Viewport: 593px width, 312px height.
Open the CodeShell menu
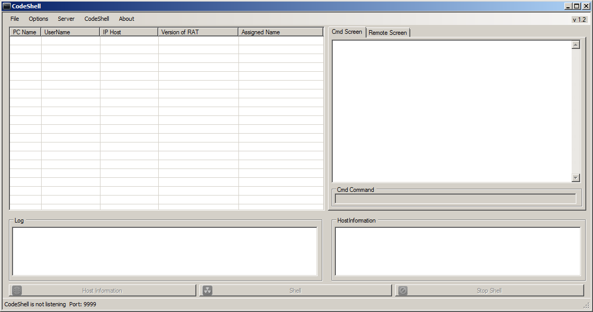pos(97,19)
